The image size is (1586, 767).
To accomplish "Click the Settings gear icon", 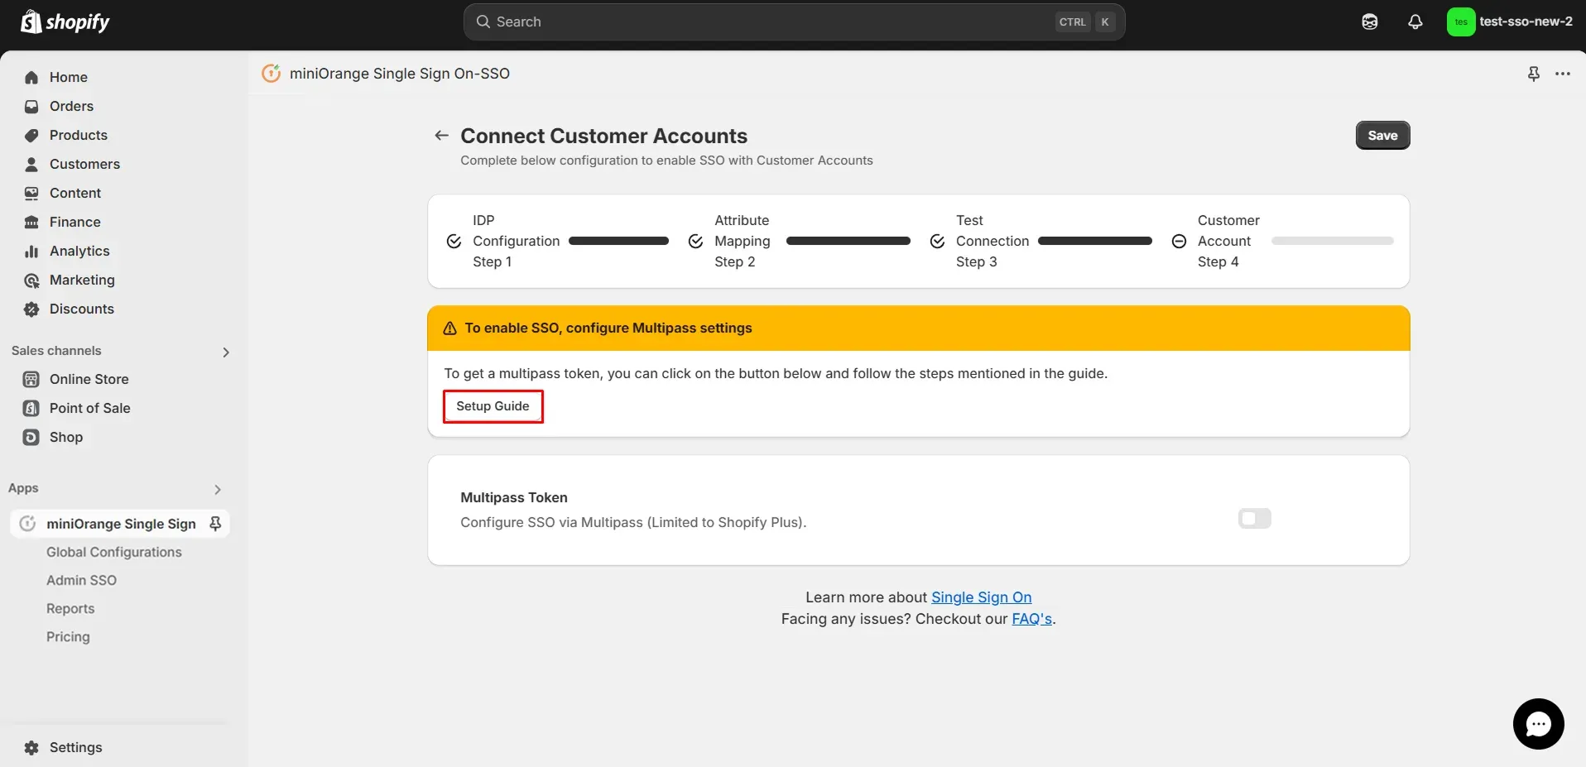I will click(31, 747).
